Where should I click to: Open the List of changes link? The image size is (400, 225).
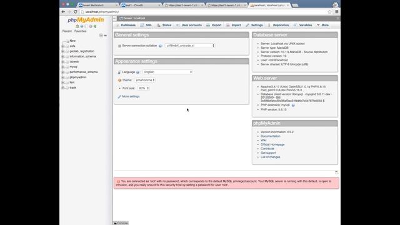coord(270,157)
